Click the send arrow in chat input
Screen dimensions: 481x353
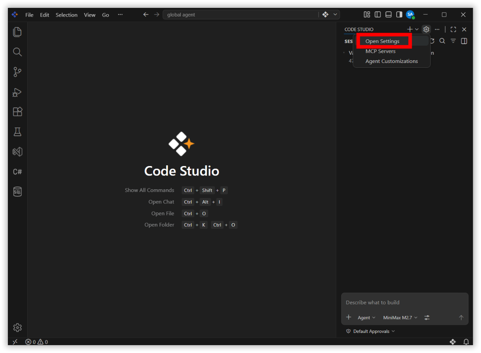tap(461, 318)
